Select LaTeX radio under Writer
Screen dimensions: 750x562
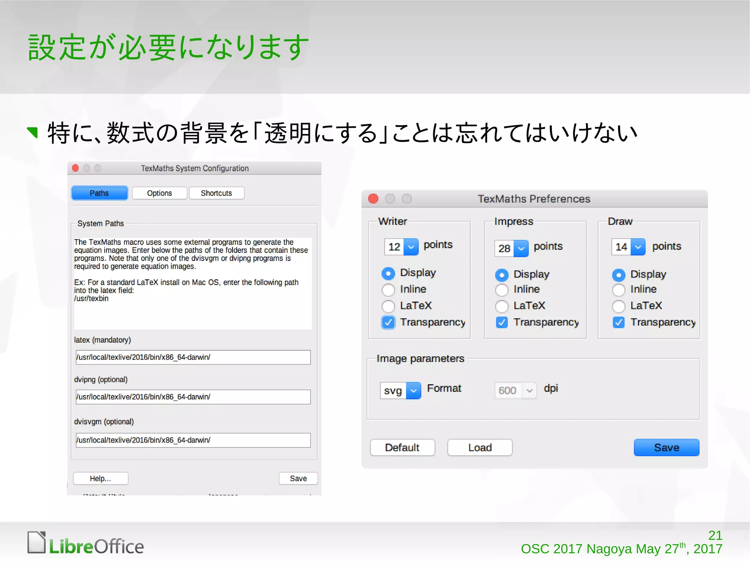point(388,306)
